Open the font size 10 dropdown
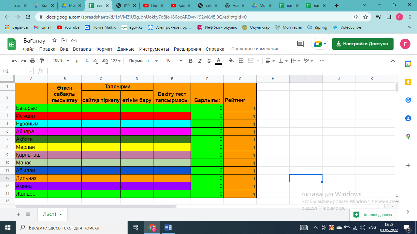The image size is (417, 234). (x=174, y=61)
